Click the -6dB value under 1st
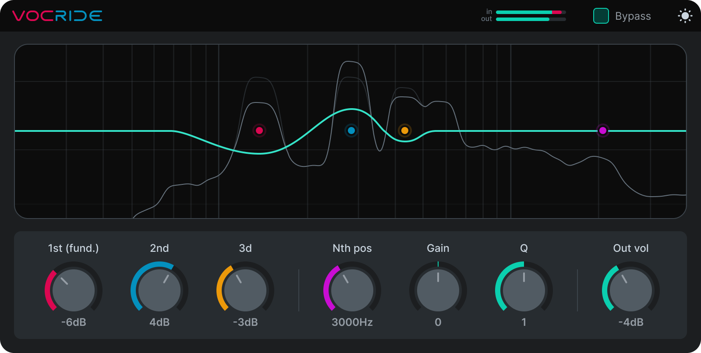Screen dimensions: 701x353 coord(74,322)
